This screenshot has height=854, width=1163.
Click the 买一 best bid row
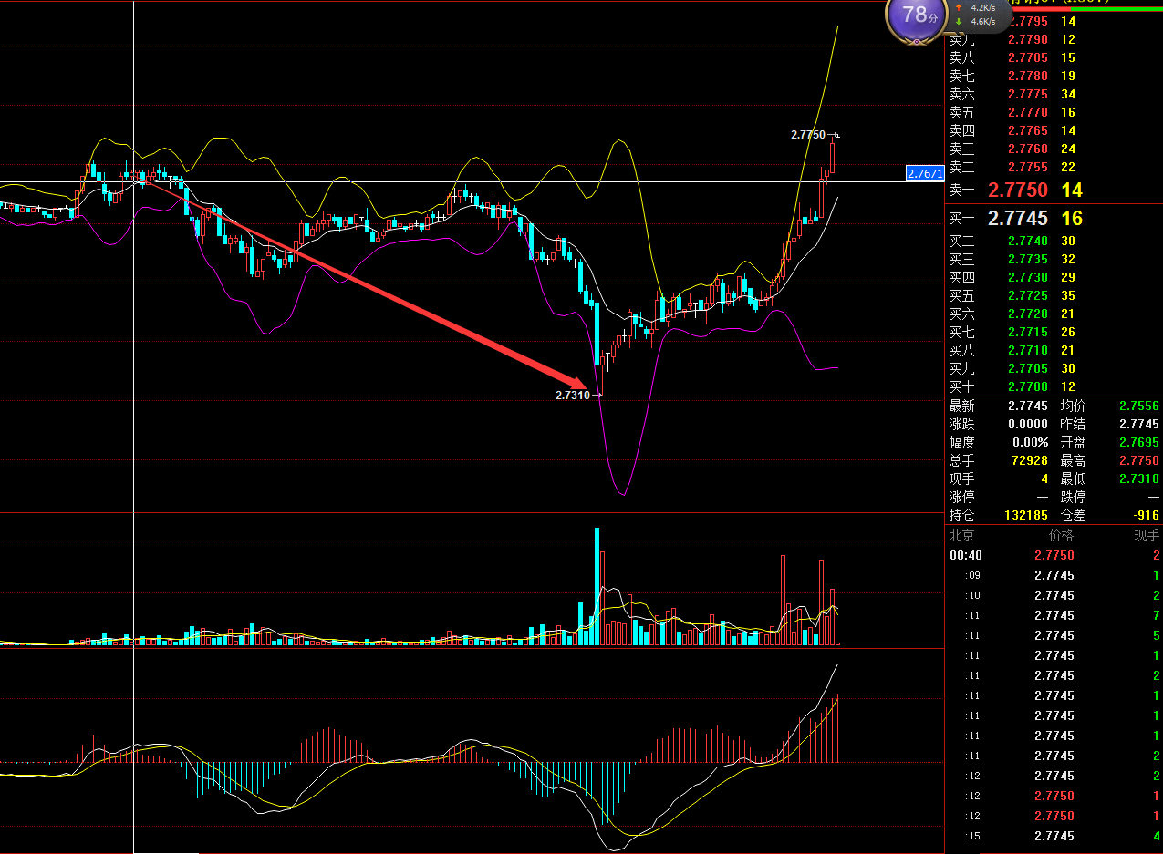[x=1054, y=219]
